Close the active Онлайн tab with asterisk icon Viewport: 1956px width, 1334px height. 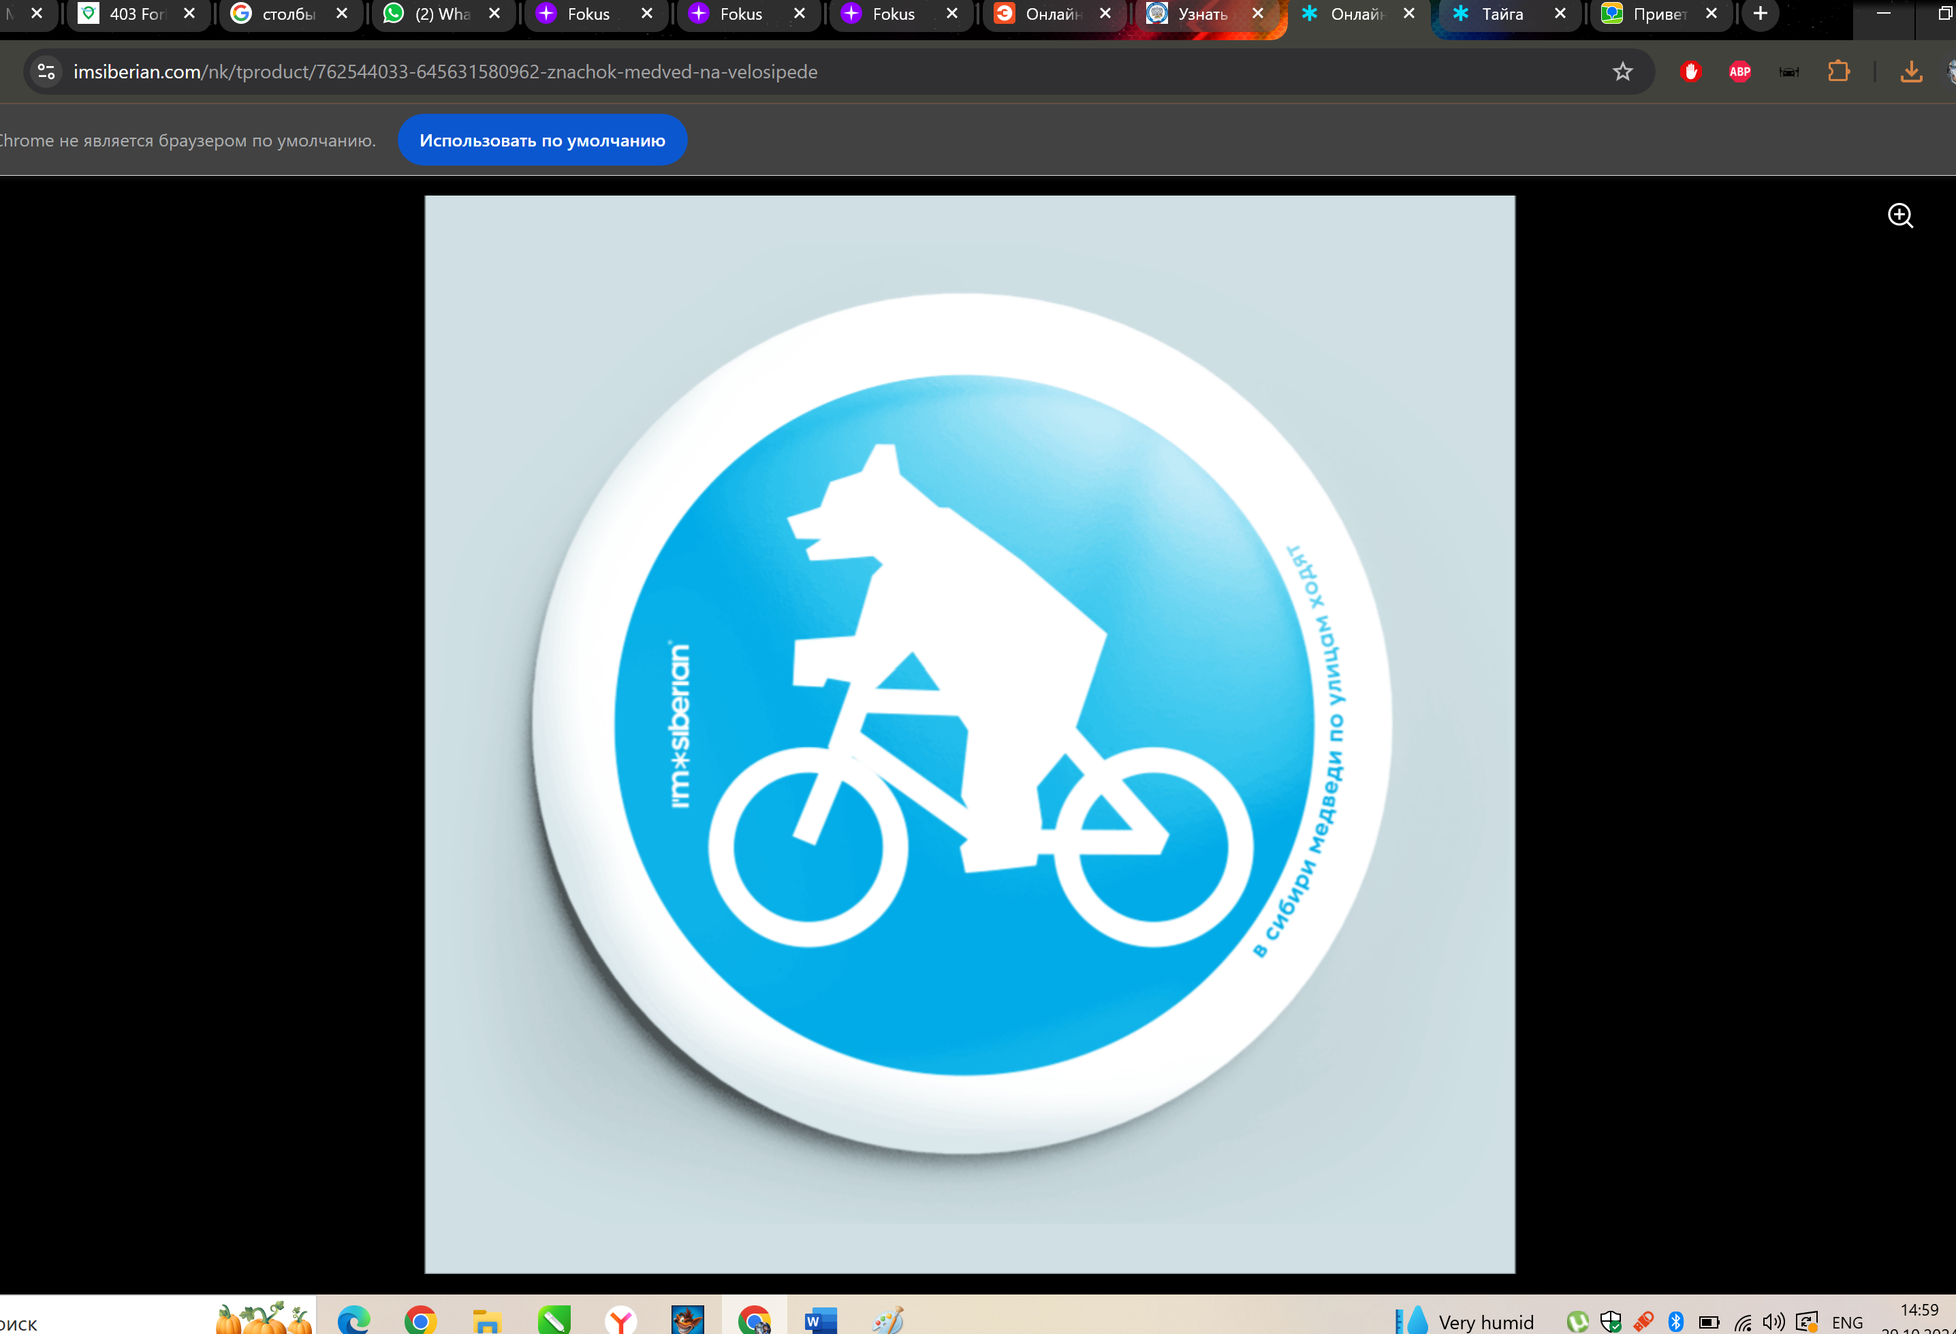point(1409,14)
